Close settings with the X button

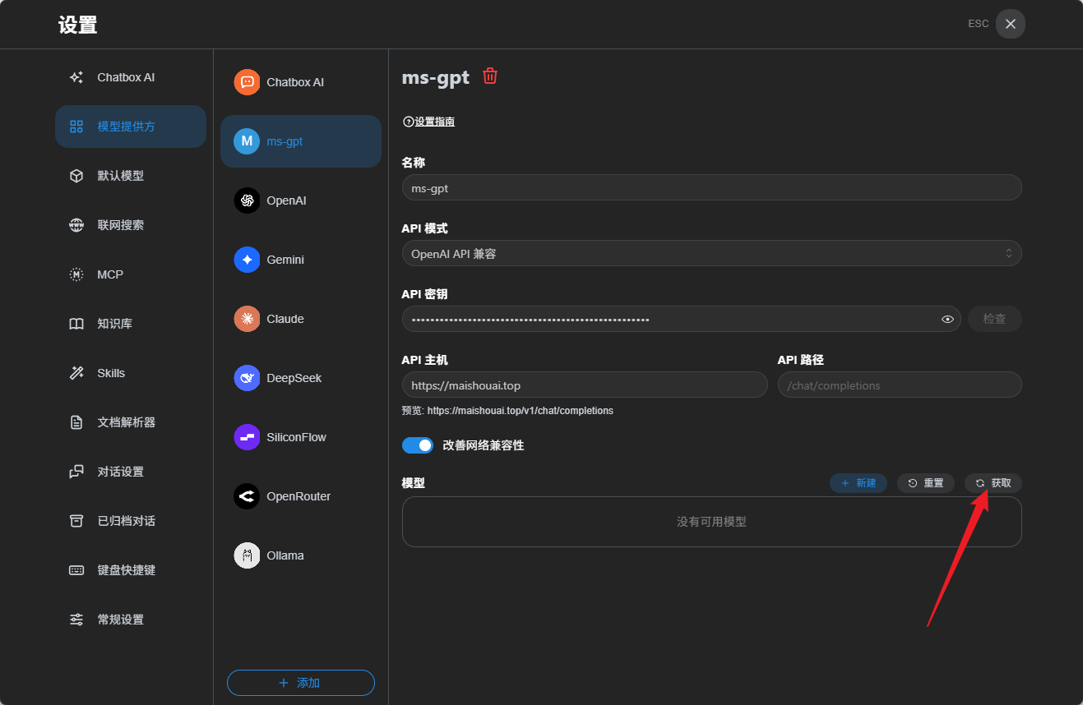point(1011,24)
